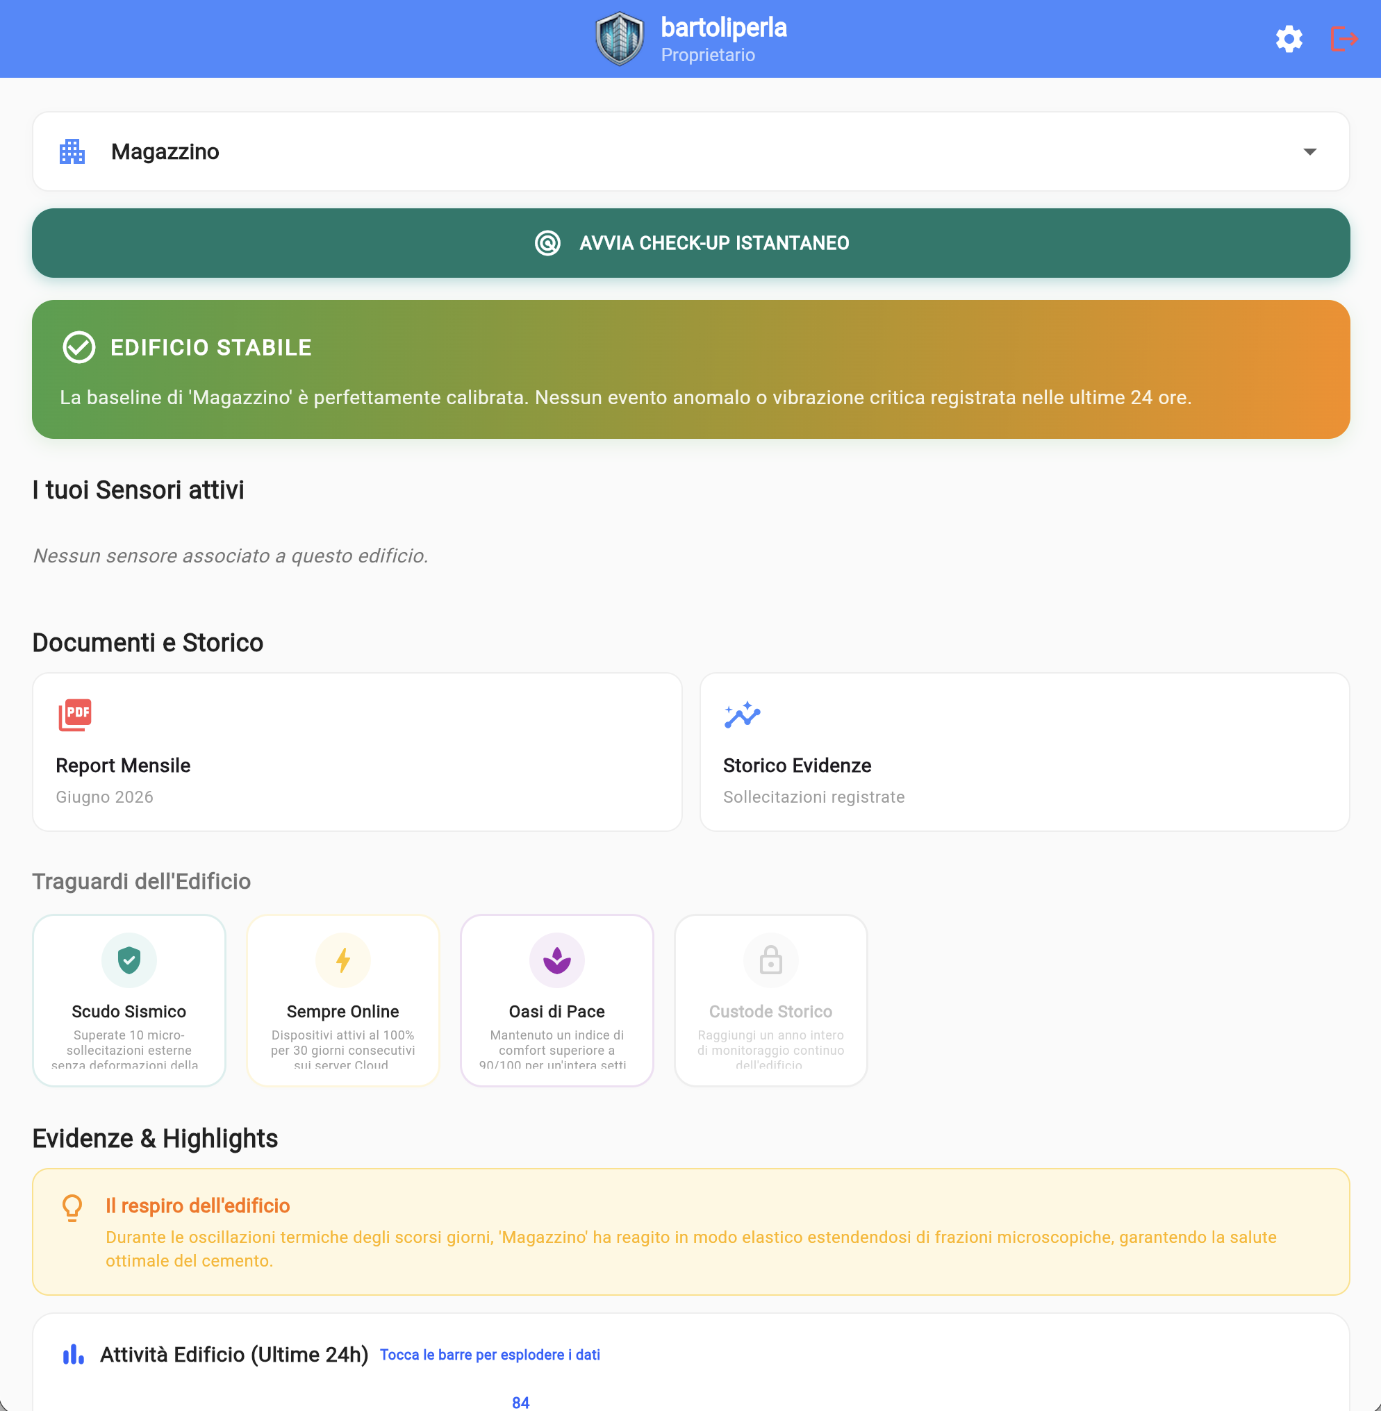Viewport: 1381px width, 1411px height.
Task: Select the Scudo Sismico achievement title
Action: [x=129, y=1012]
